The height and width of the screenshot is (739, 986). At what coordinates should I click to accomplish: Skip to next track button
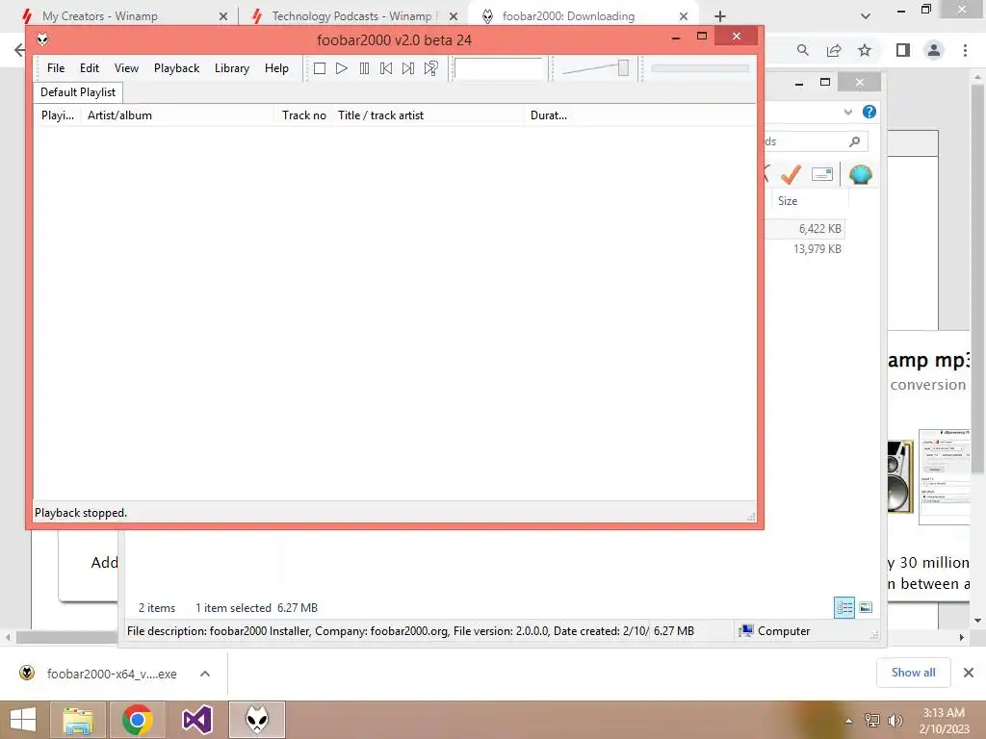[408, 68]
